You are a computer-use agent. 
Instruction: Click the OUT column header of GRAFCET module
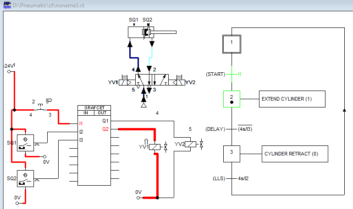point(102,113)
